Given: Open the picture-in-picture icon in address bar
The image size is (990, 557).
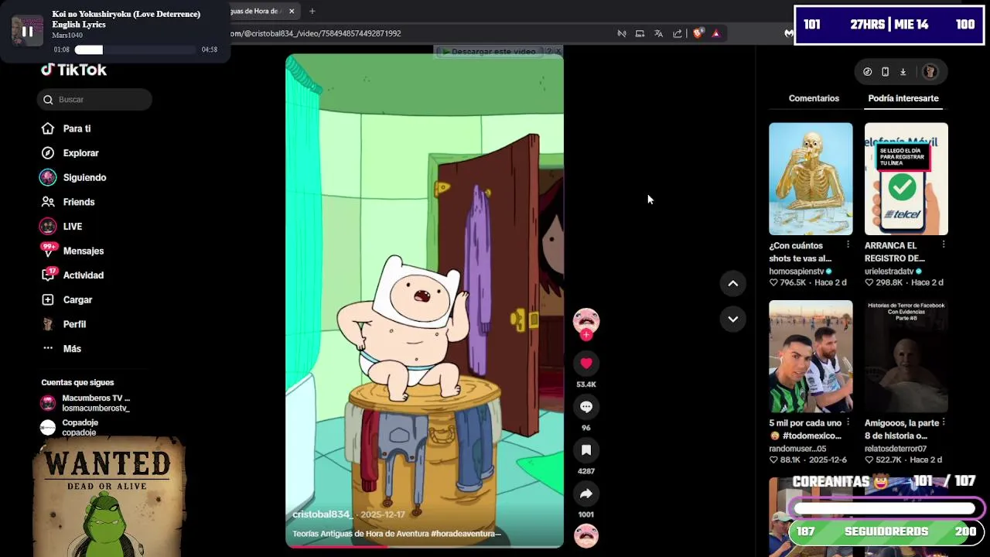Looking at the screenshot, I should 640,33.
